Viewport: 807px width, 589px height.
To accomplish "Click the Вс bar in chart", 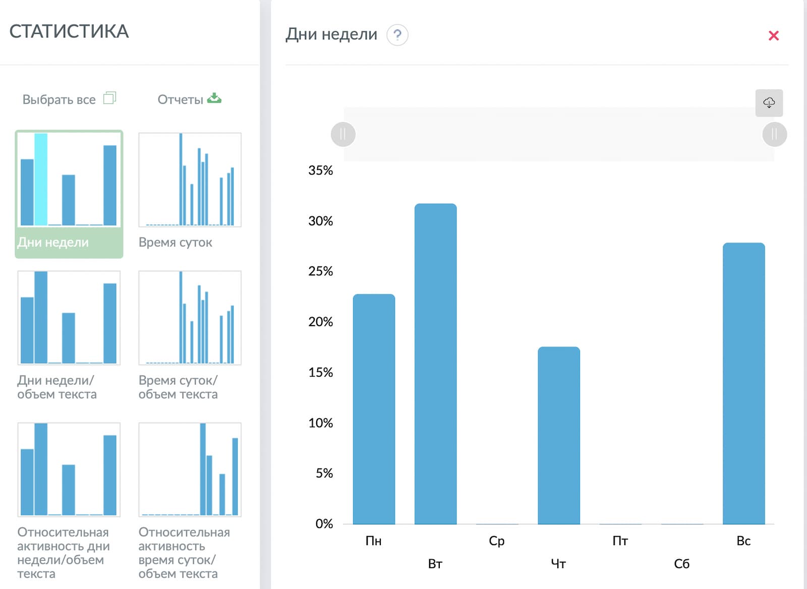I will coord(743,383).
